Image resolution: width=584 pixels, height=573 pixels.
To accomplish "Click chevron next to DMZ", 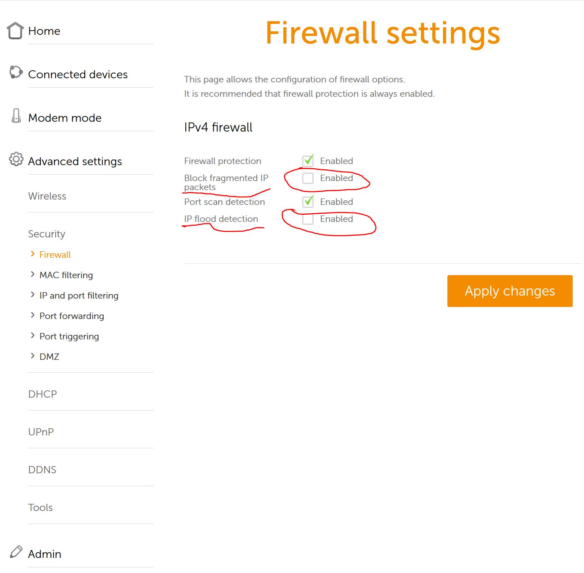I will point(33,356).
